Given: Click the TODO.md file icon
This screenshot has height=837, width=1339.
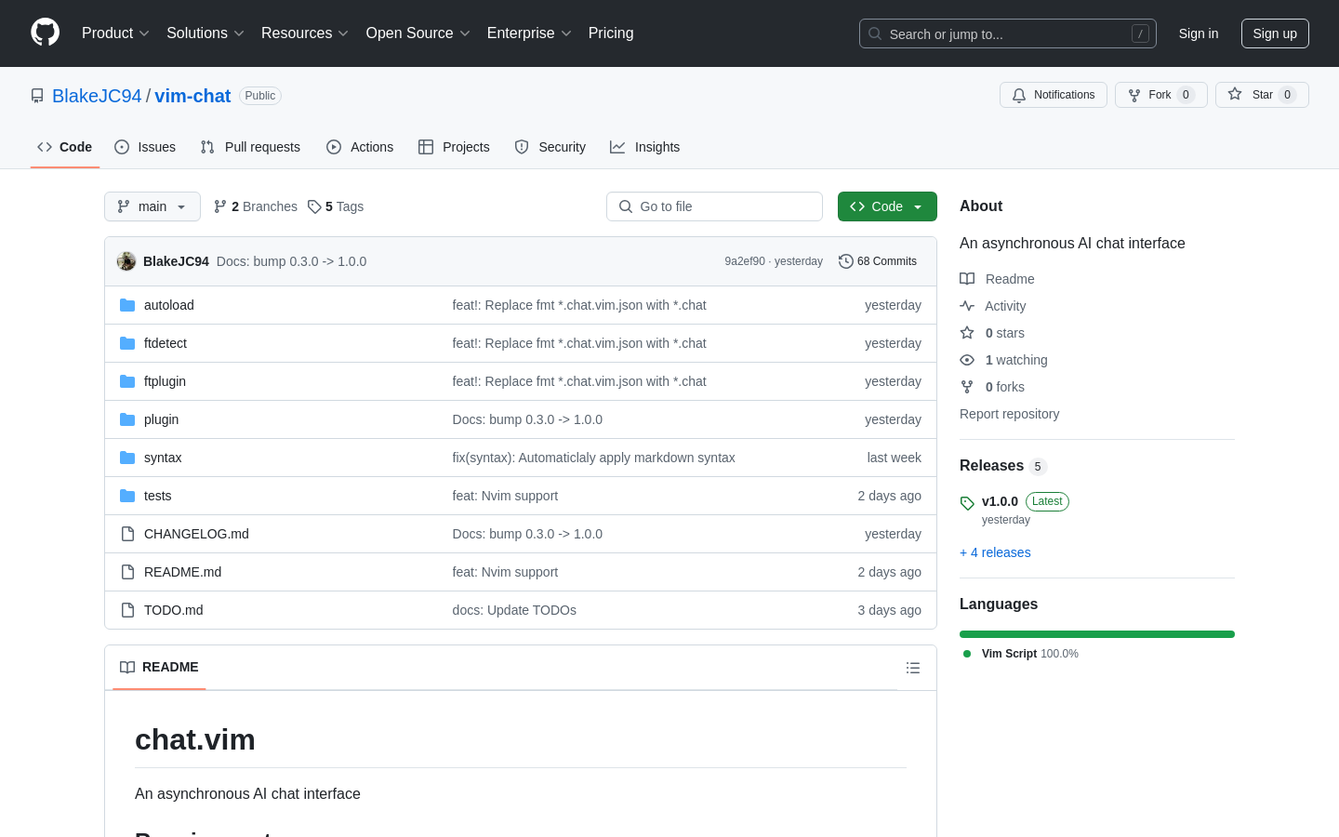Looking at the screenshot, I should coord(127,610).
